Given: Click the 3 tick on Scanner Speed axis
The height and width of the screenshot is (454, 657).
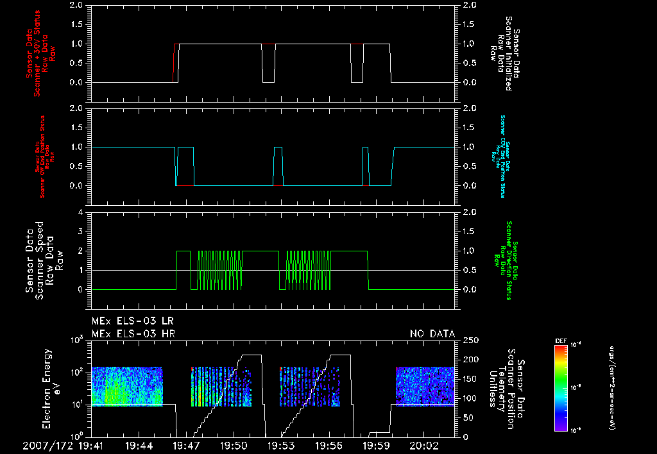Looking at the screenshot, I should 80,231.
